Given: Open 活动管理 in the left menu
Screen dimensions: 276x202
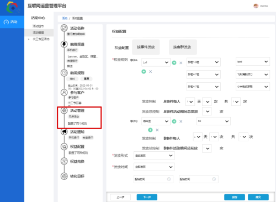Looking at the screenshot, I should pos(38,33).
